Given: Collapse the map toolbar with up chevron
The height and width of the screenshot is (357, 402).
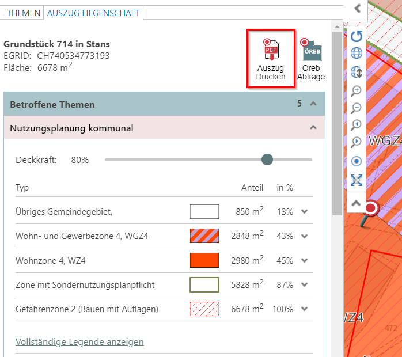Looking at the screenshot, I should (357, 203).
